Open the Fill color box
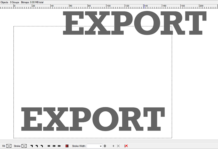The image size is (218, 149). tap(9, 146)
